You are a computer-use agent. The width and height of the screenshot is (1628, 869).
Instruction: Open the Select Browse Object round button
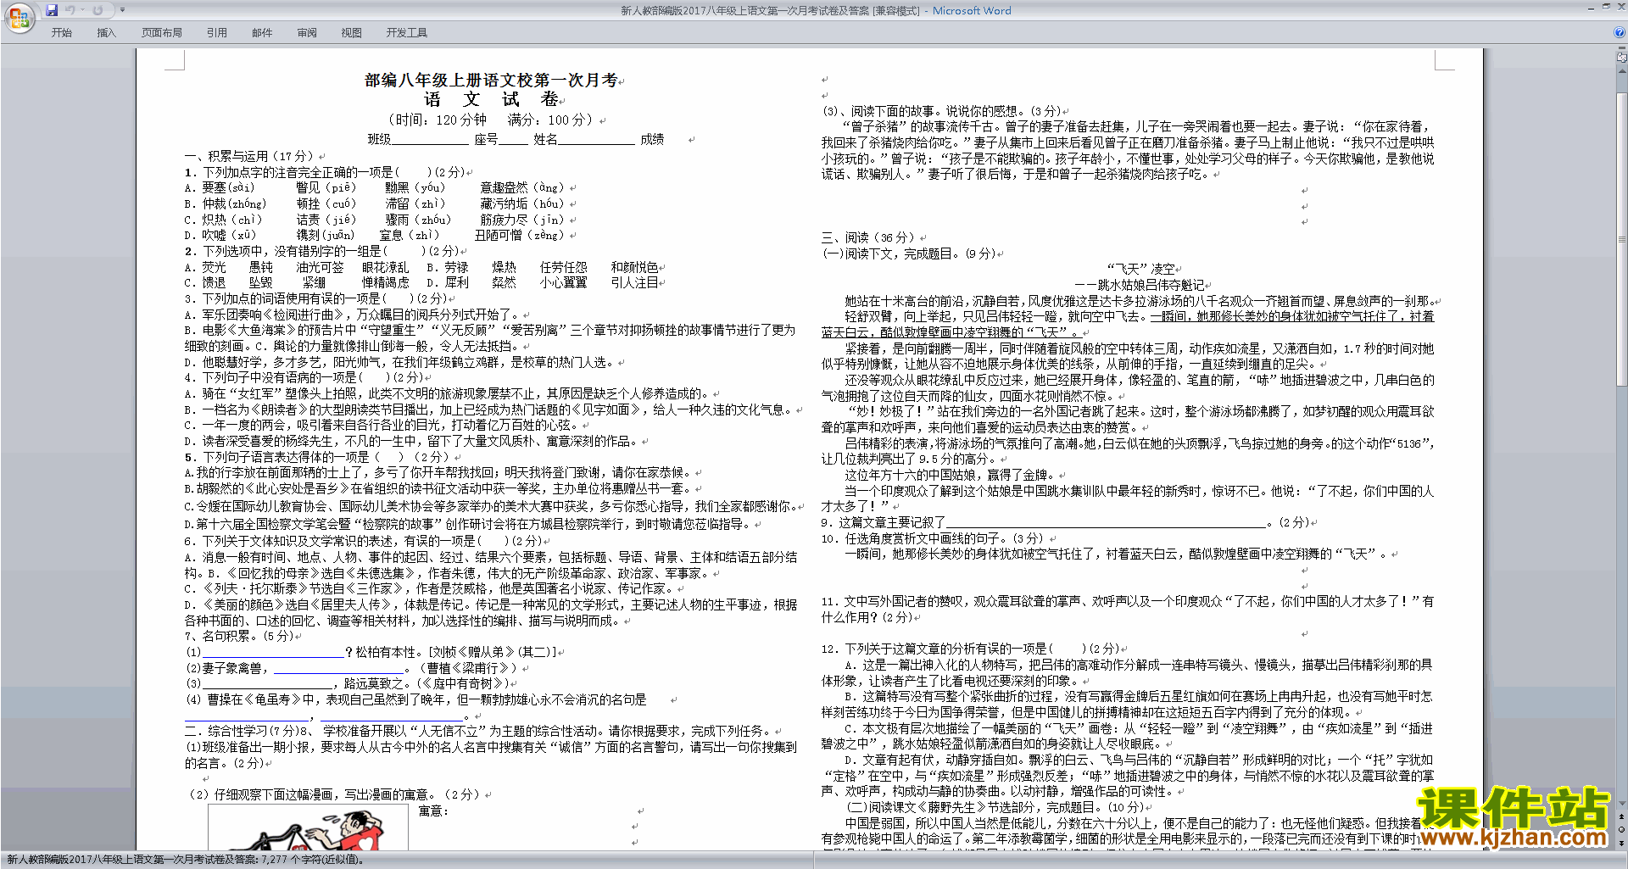tap(1622, 829)
